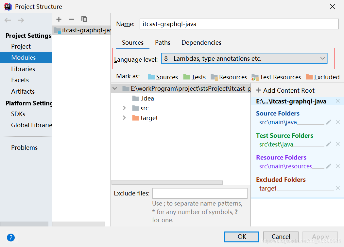Copy the module with the copy icon
The height and width of the screenshot is (247, 344).
point(84,19)
